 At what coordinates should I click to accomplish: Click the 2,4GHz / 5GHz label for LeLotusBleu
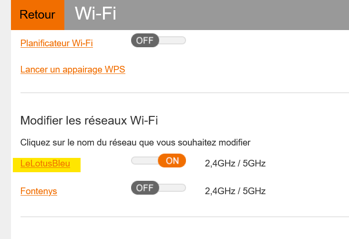tap(235, 164)
